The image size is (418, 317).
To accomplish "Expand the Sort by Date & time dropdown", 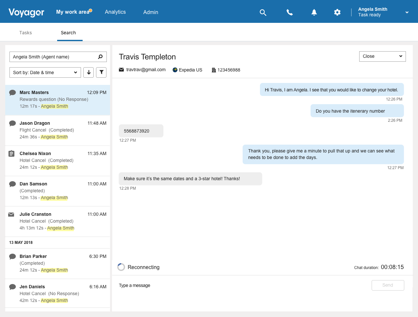I will point(45,72).
